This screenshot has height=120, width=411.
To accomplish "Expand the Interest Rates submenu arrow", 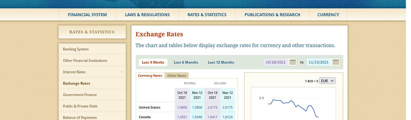I will (122, 72).
